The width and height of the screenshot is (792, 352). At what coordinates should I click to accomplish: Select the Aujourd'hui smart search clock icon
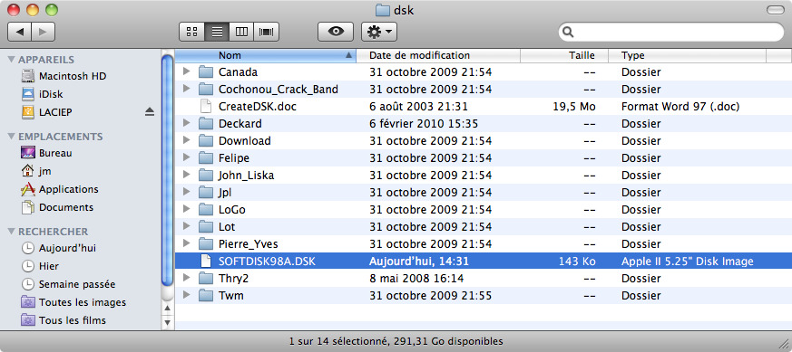[28, 248]
